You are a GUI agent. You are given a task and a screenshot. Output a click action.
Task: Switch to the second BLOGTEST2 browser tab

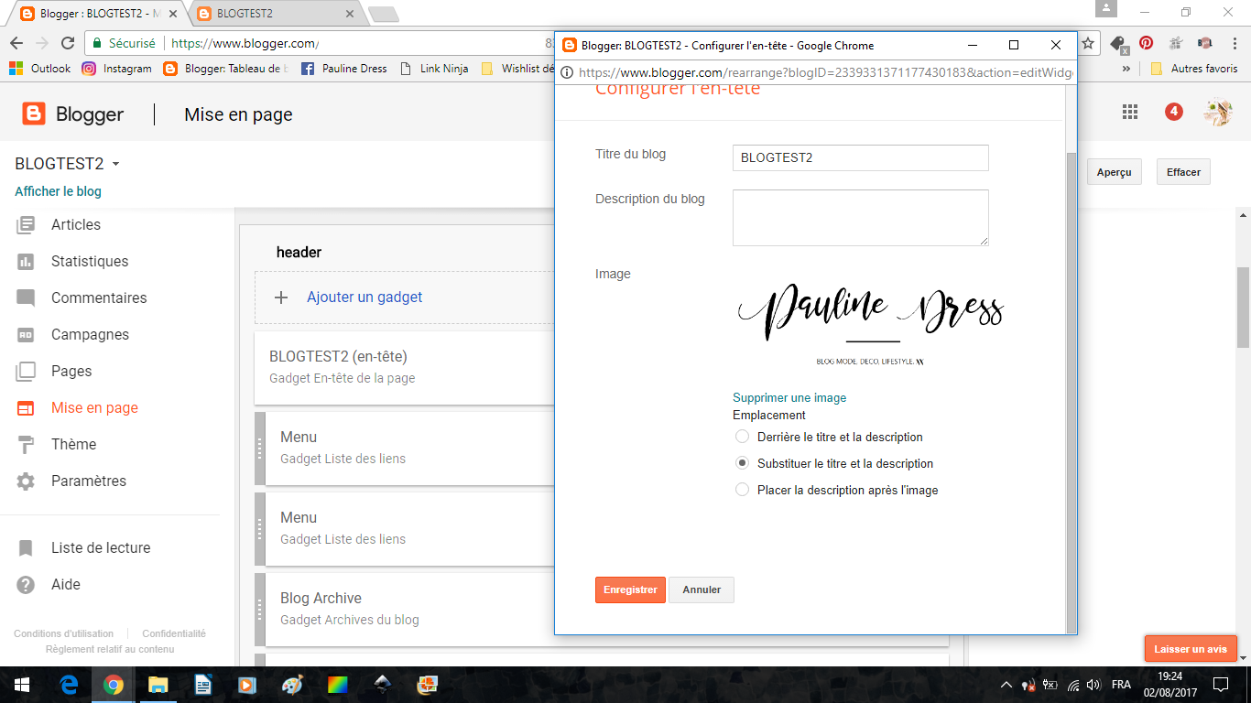(275, 14)
